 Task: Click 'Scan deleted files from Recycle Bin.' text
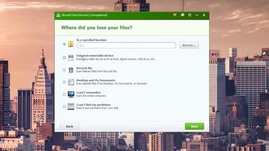[x=97, y=71]
